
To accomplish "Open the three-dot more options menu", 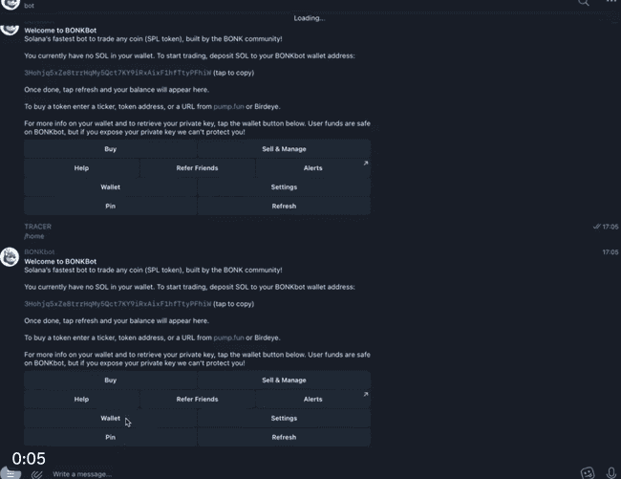I will [611, 1].
